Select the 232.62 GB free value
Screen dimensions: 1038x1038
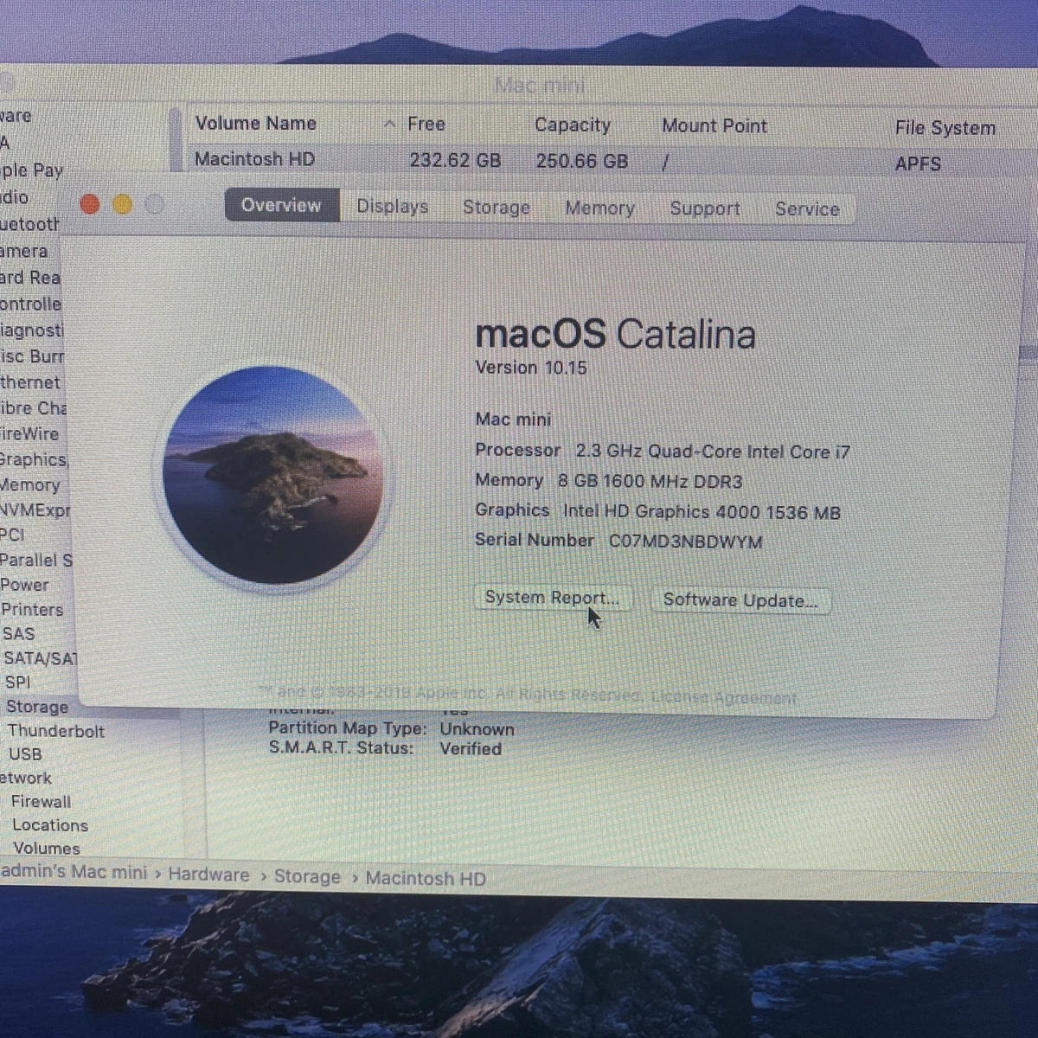(455, 160)
